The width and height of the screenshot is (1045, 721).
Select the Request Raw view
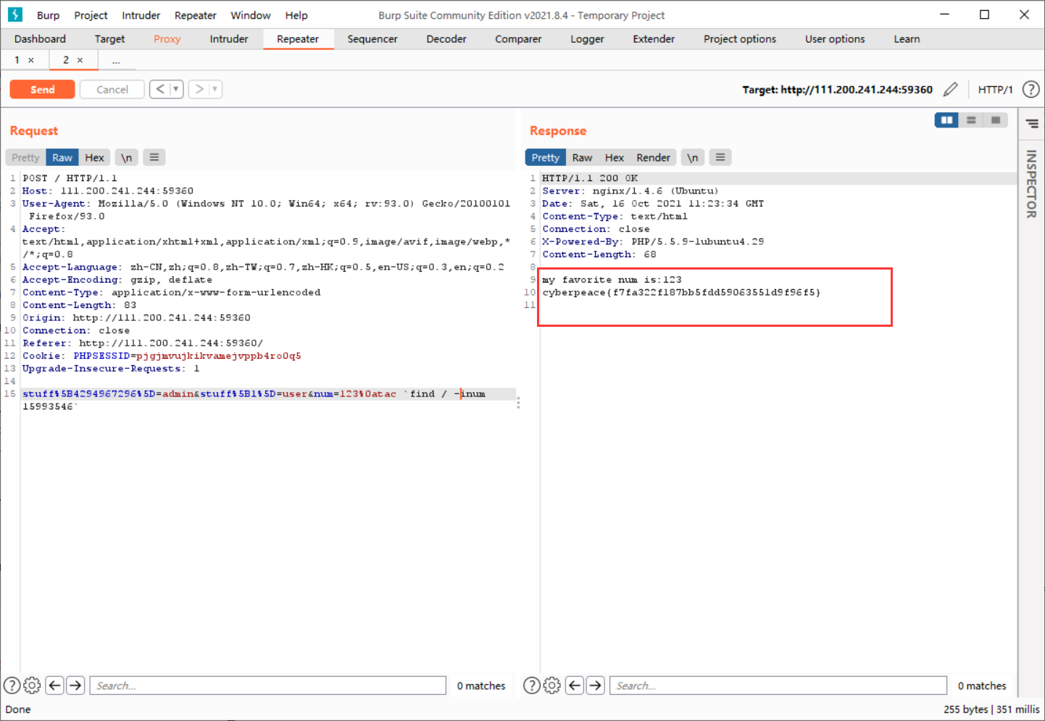click(62, 157)
